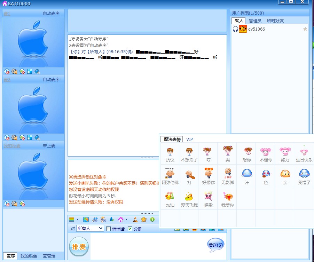Viewport: 314px width, 262px height.
Task: Send the 哭 magic emoticon
Action: pos(227,154)
